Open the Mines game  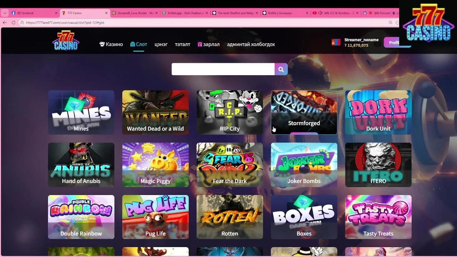(81, 112)
